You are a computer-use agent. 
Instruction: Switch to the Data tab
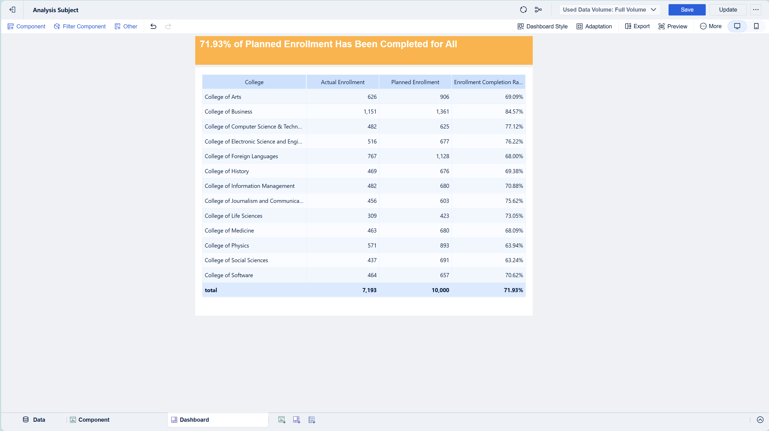(34, 420)
